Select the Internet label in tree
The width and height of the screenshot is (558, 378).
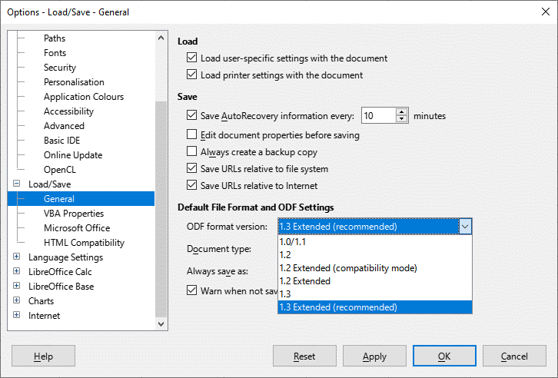click(44, 315)
